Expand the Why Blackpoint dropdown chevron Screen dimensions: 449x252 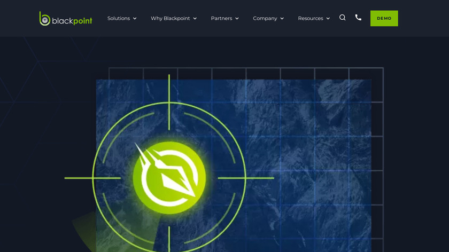pyautogui.click(x=195, y=19)
